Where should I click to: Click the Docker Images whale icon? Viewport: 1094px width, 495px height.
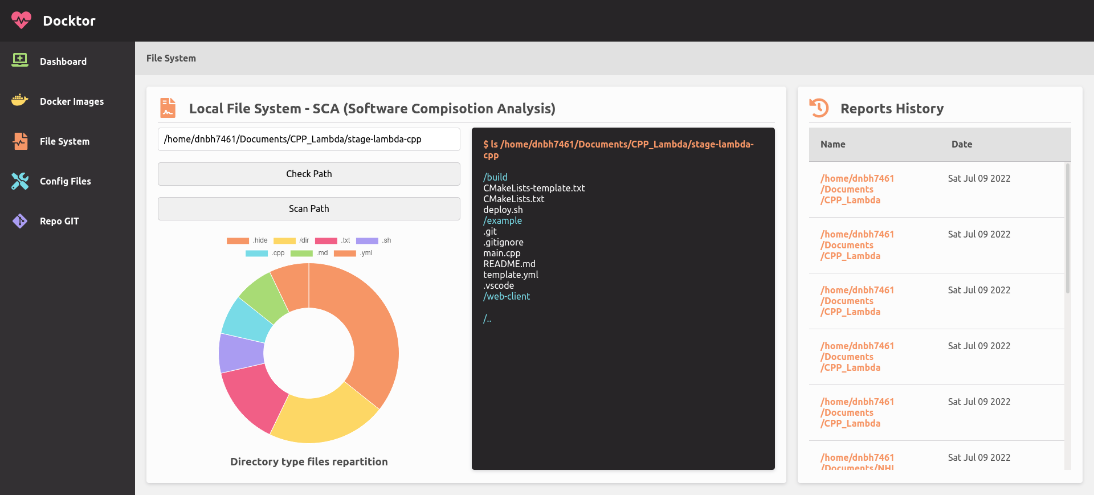[x=20, y=101]
